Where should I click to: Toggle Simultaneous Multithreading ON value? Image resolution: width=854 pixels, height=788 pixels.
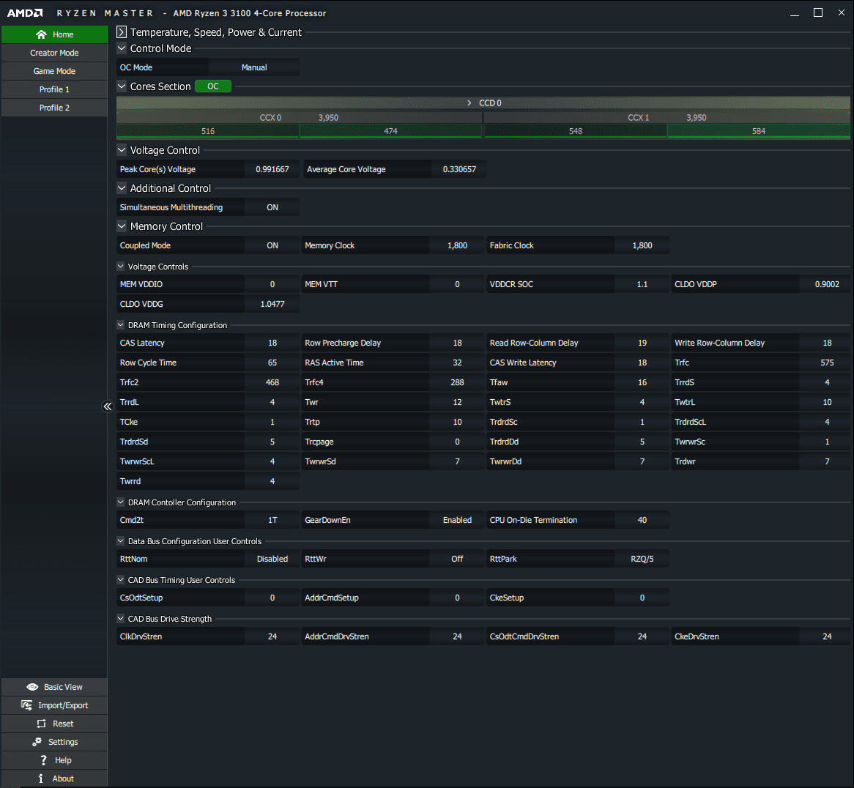272,207
